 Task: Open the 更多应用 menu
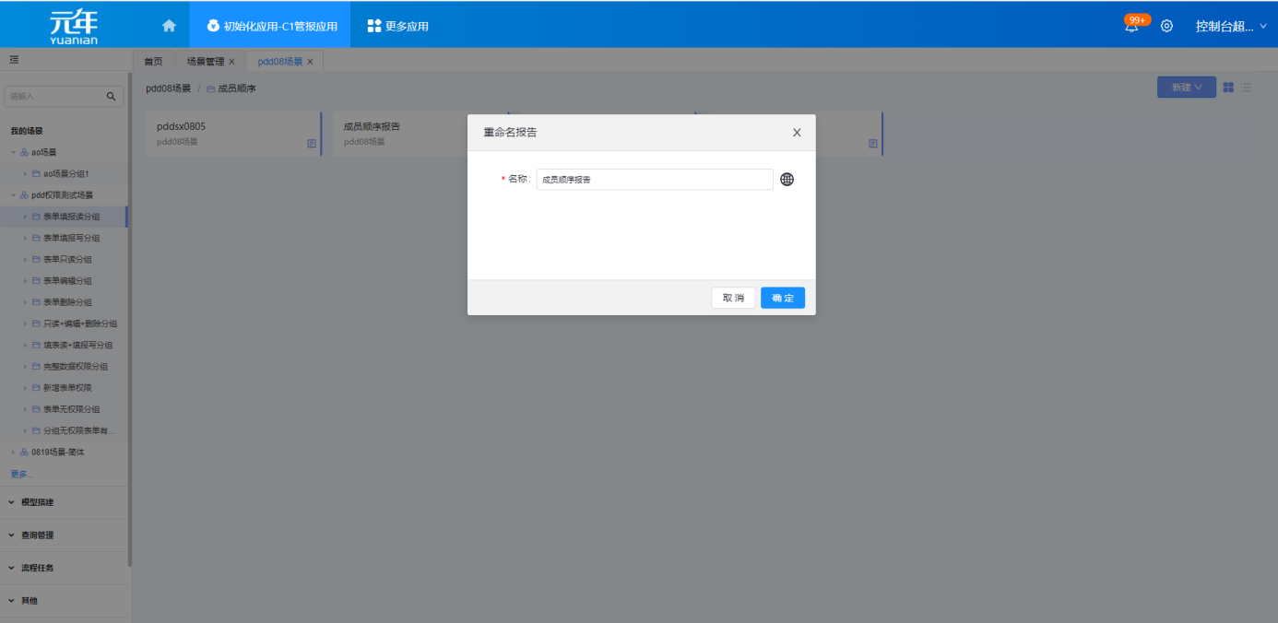click(x=398, y=26)
